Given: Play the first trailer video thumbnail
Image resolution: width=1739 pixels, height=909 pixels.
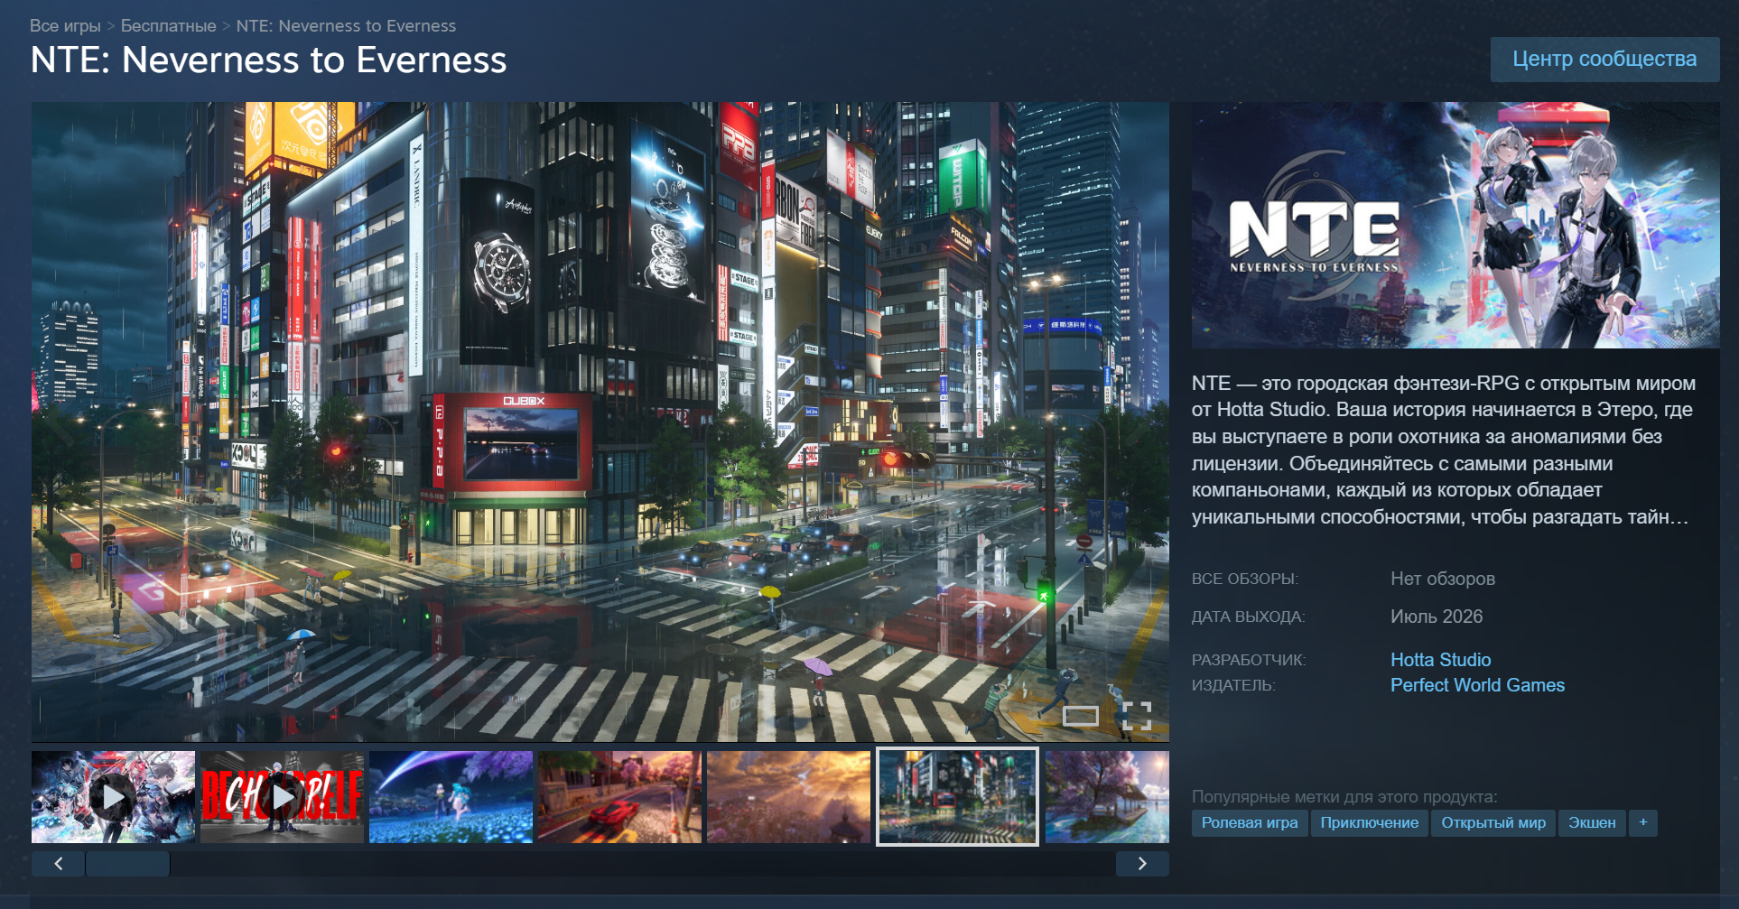Looking at the screenshot, I should (113, 797).
